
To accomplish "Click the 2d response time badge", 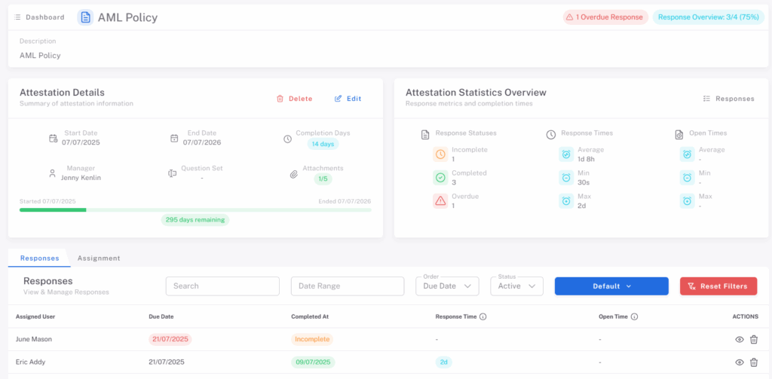I will click(443, 362).
